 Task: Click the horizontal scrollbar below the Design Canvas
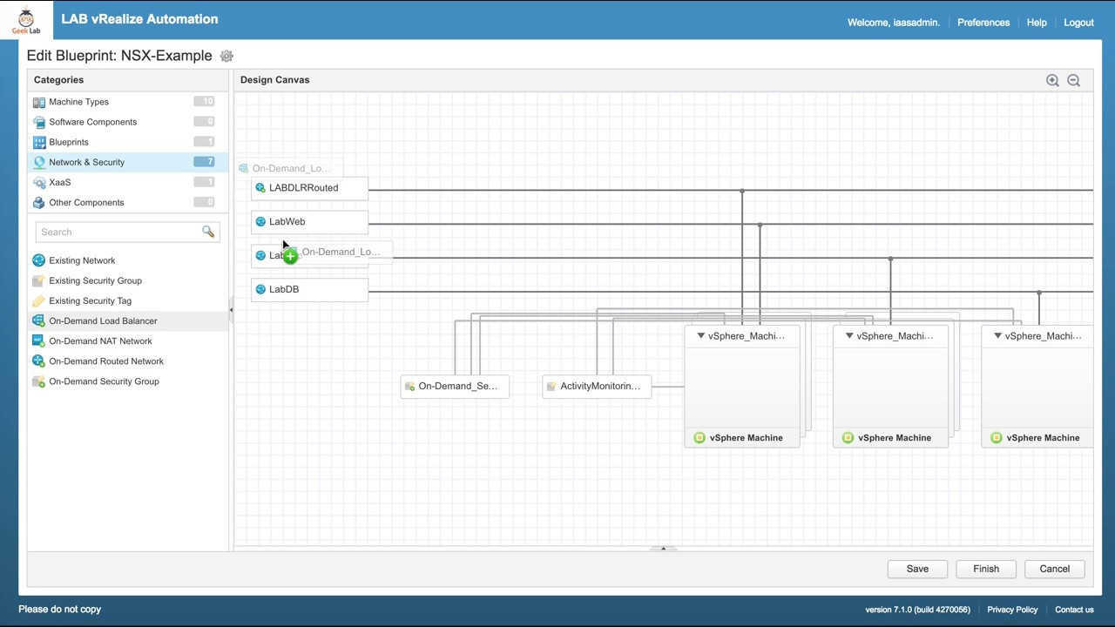pos(664,549)
